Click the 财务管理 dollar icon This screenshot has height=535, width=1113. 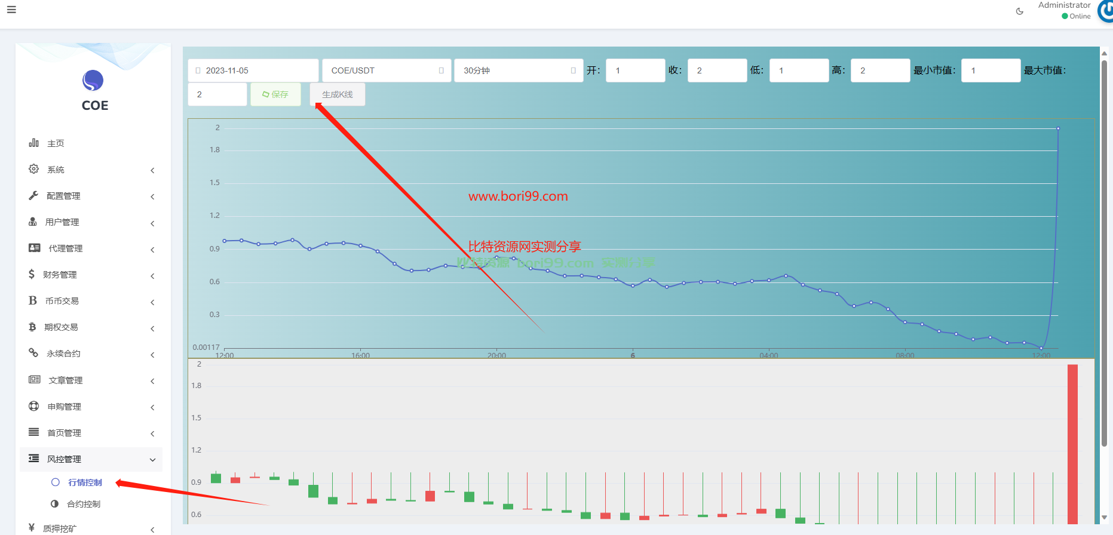(x=32, y=274)
